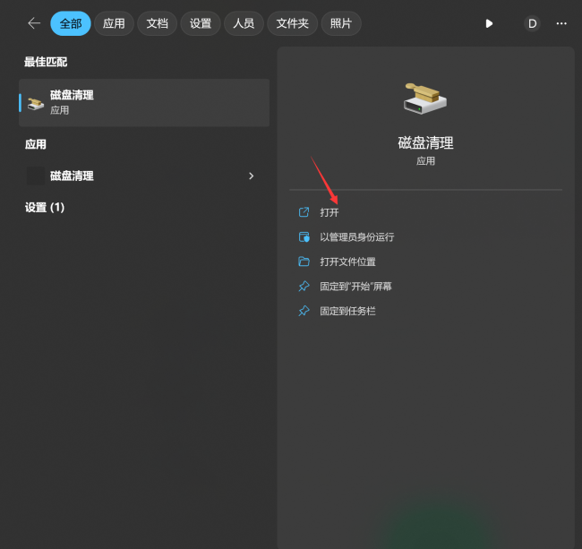Choose 固定到"开始"屏幕

pyautogui.click(x=355, y=287)
